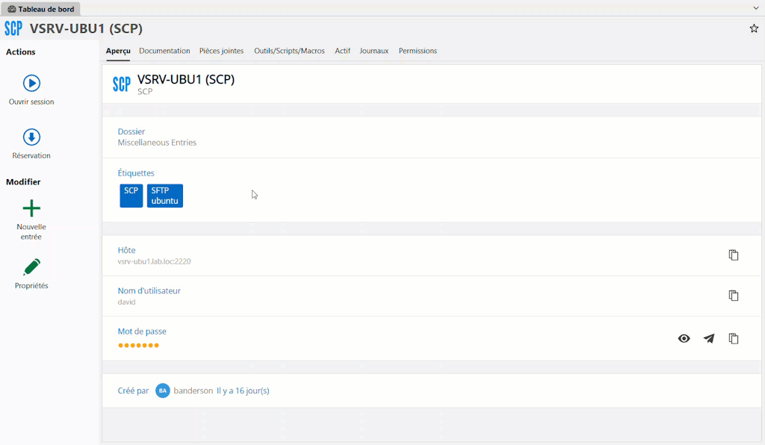
Task: Toggle the favorite star for this entry
Action: [753, 28]
